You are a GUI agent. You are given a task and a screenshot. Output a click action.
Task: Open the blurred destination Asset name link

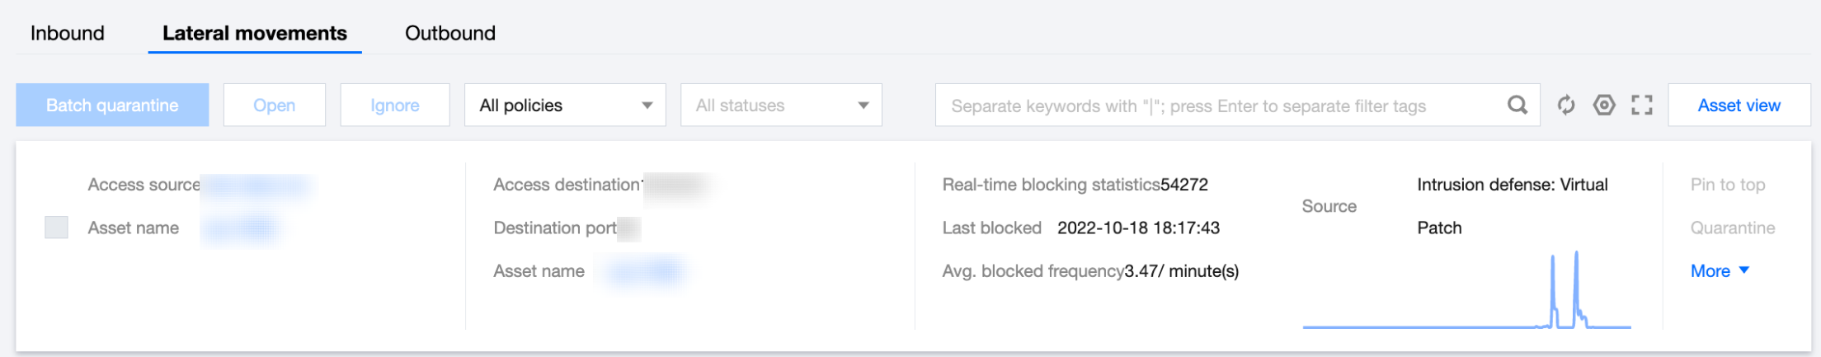pos(644,271)
